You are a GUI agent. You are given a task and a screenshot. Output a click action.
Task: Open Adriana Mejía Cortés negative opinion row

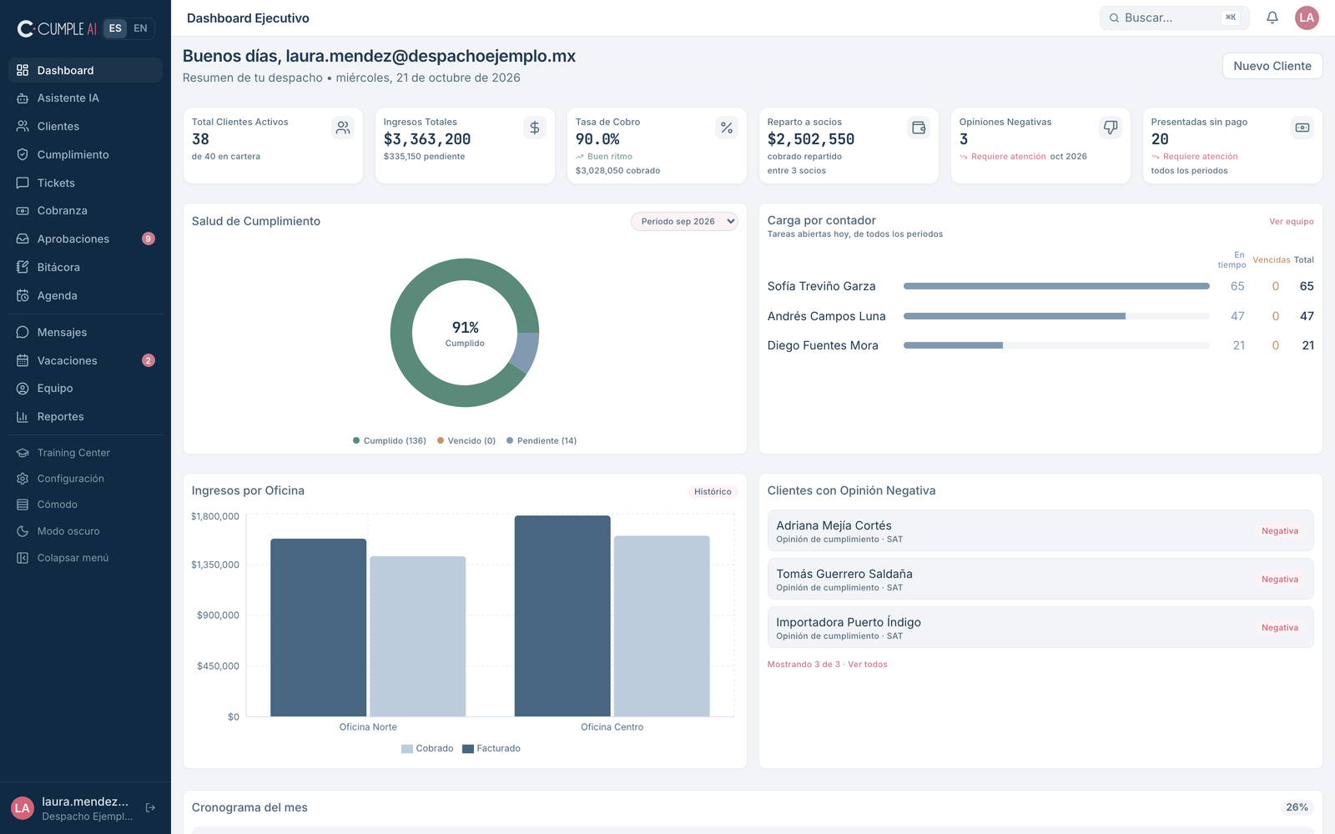coord(1040,530)
